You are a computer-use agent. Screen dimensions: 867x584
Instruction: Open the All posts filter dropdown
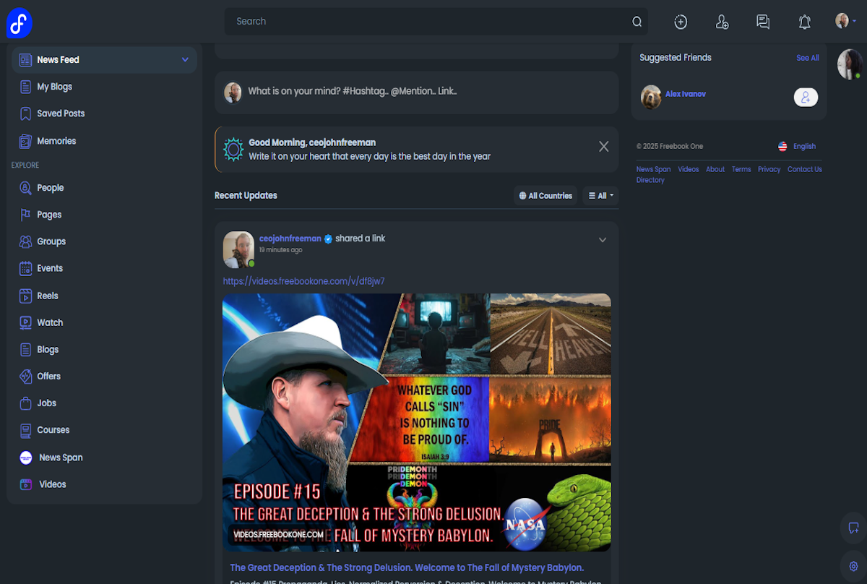point(600,196)
